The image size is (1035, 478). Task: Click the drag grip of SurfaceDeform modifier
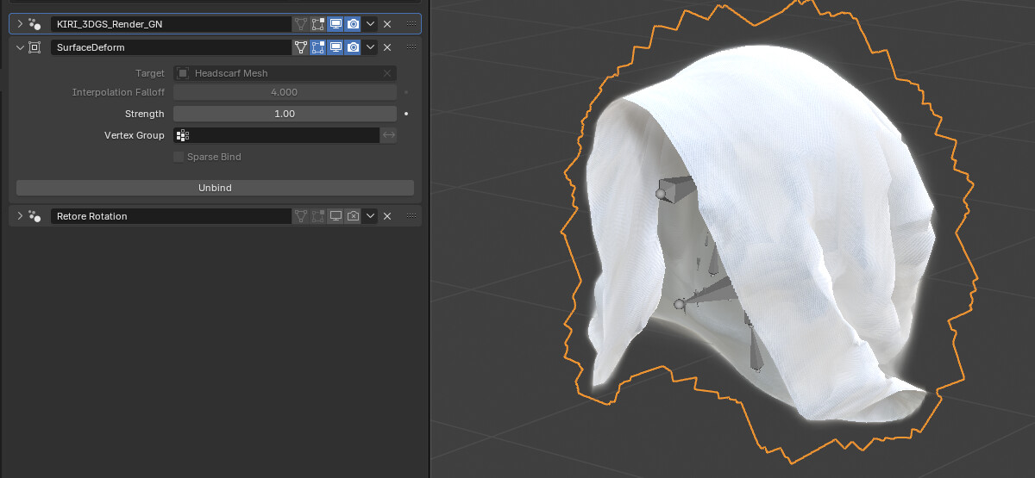pyautogui.click(x=411, y=47)
